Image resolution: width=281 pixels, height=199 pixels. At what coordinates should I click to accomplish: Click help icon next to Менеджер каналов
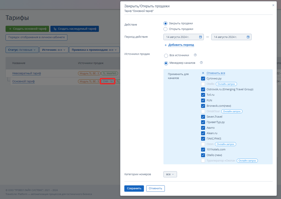(201, 63)
